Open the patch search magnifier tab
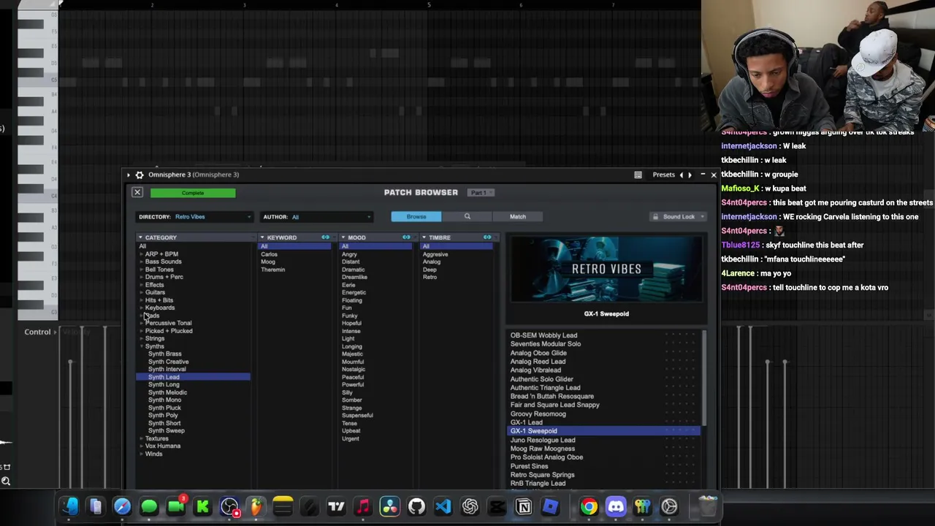The width and height of the screenshot is (935, 526). (467, 216)
